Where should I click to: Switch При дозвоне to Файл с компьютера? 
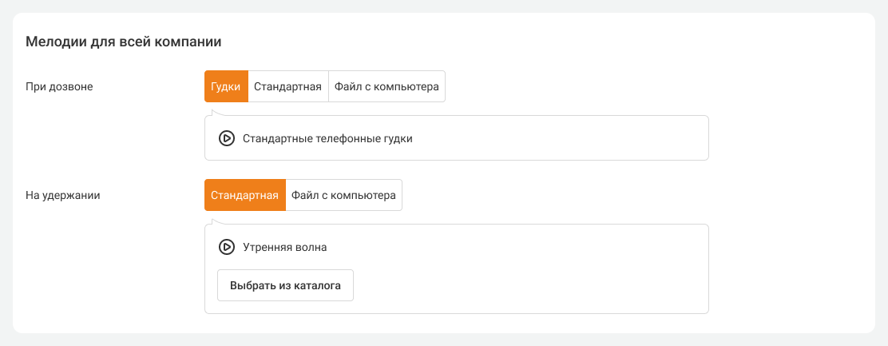point(387,86)
